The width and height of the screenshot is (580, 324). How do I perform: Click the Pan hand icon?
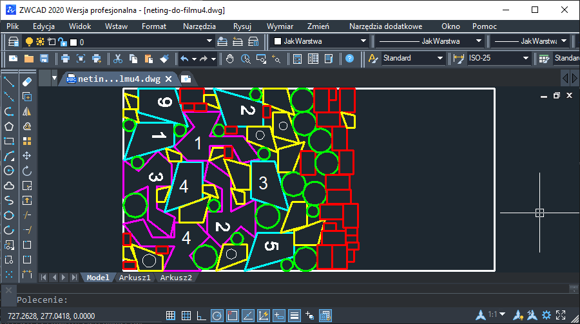230,59
